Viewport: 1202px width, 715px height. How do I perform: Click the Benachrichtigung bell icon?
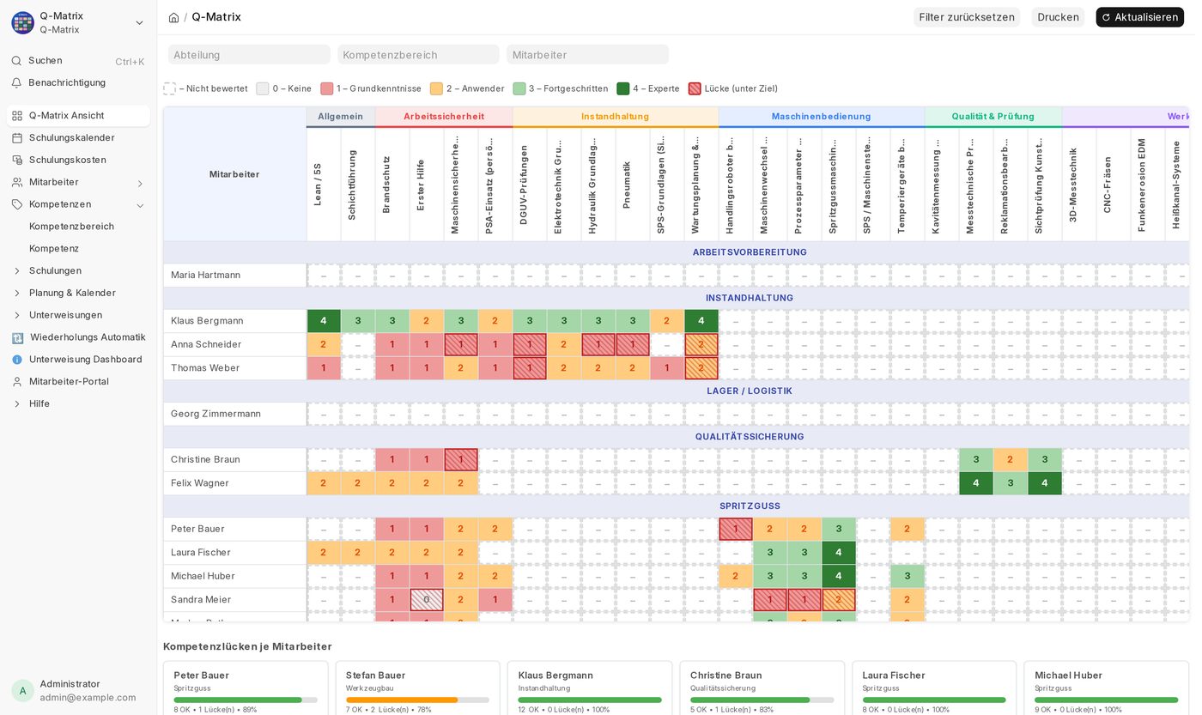pyautogui.click(x=16, y=83)
